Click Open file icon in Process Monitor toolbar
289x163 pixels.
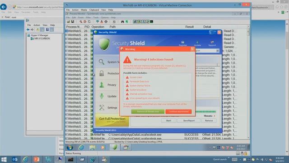pos(69,22)
